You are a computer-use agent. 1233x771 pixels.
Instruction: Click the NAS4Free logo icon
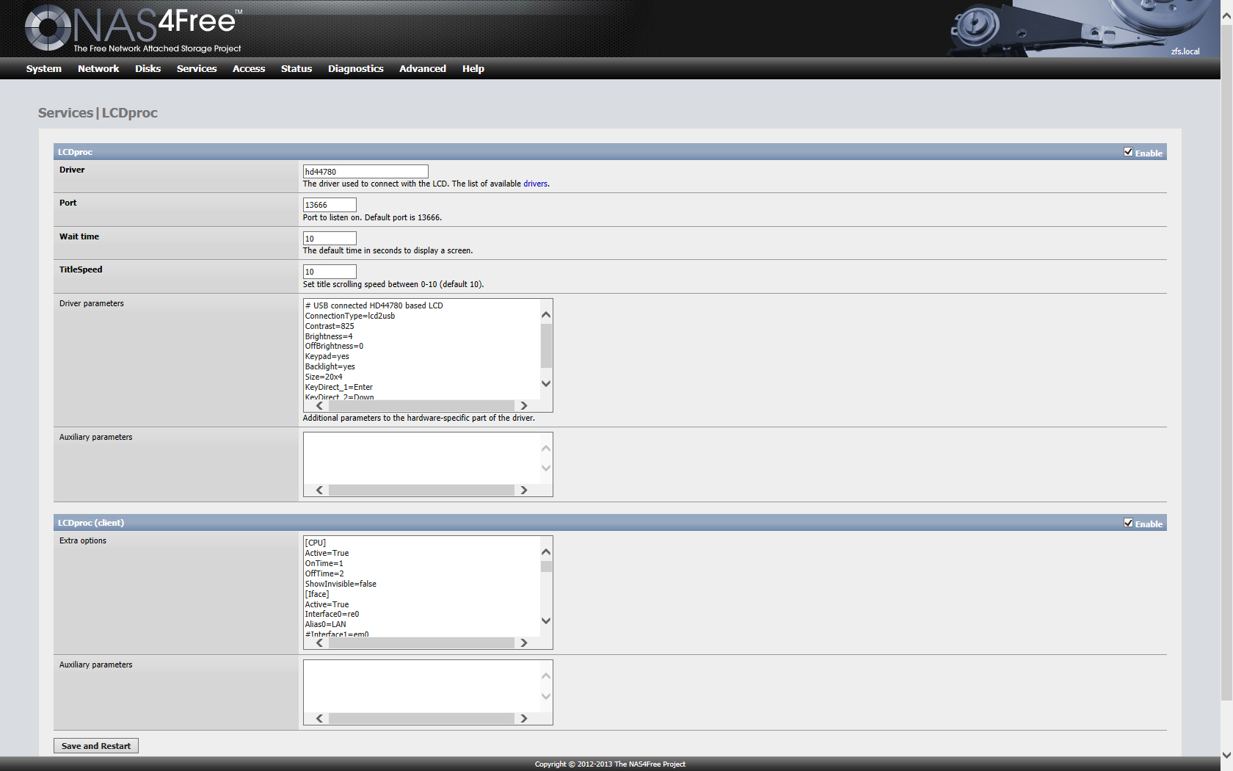(x=48, y=28)
